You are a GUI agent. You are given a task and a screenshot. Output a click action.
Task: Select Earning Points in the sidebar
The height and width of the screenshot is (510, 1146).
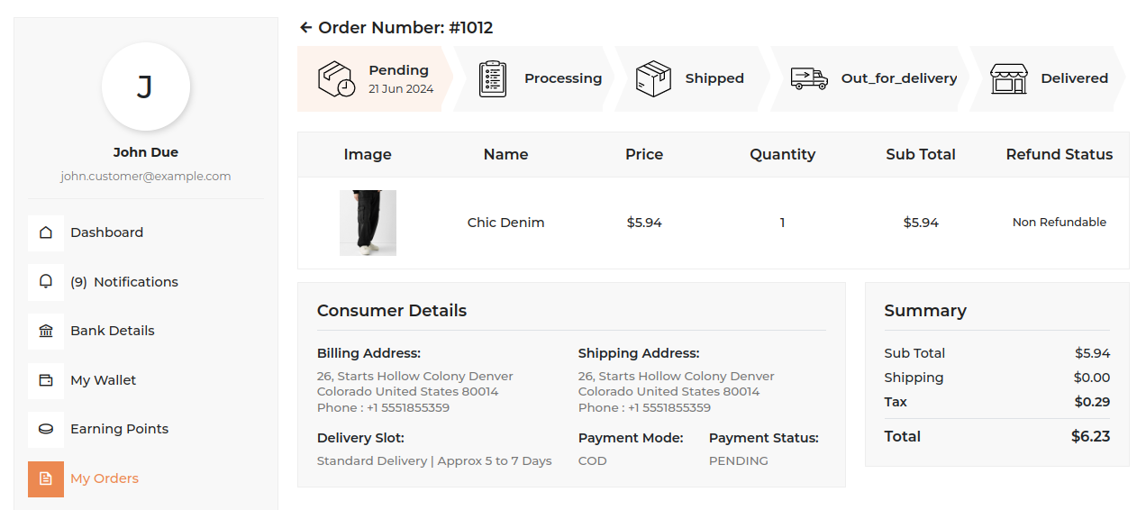(120, 429)
